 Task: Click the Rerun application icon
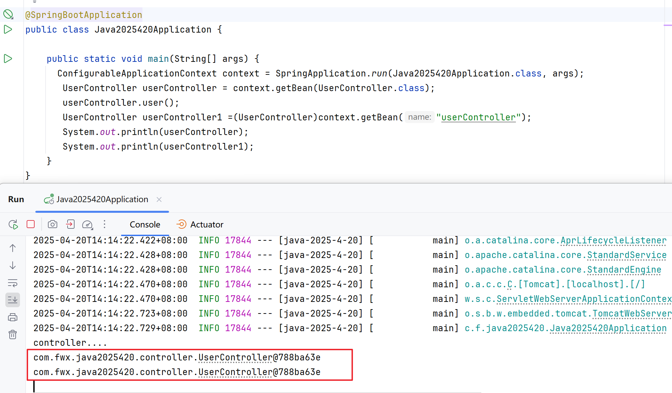pos(13,224)
